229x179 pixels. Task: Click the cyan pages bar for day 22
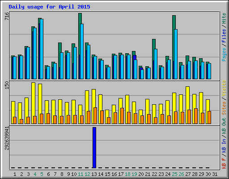pos(156,64)
